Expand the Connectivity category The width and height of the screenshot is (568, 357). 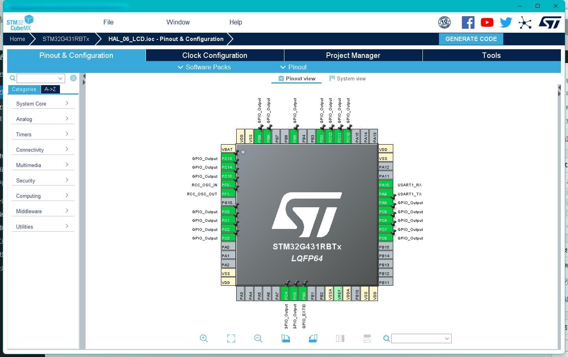click(43, 150)
